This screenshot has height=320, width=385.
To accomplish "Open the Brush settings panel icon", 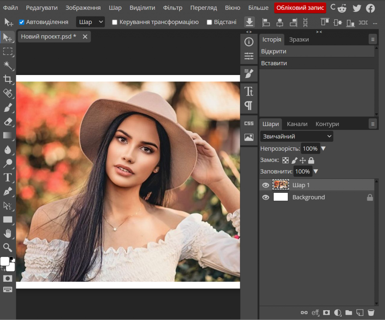I will click(x=249, y=74).
